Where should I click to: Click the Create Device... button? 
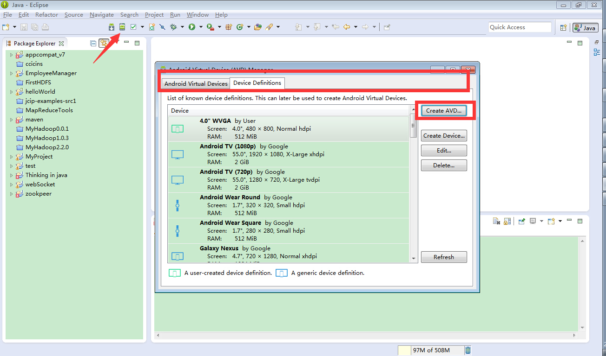[444, 136]
